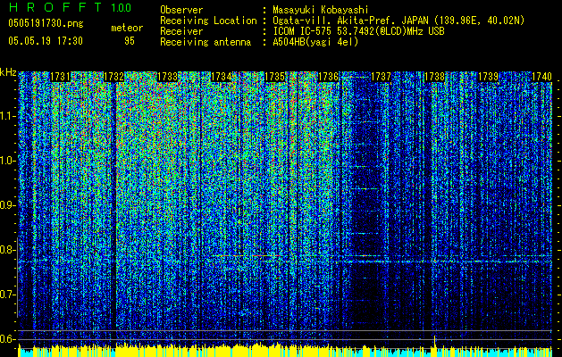
Task: Click the 1738 time marker
Action: [435, 77]
